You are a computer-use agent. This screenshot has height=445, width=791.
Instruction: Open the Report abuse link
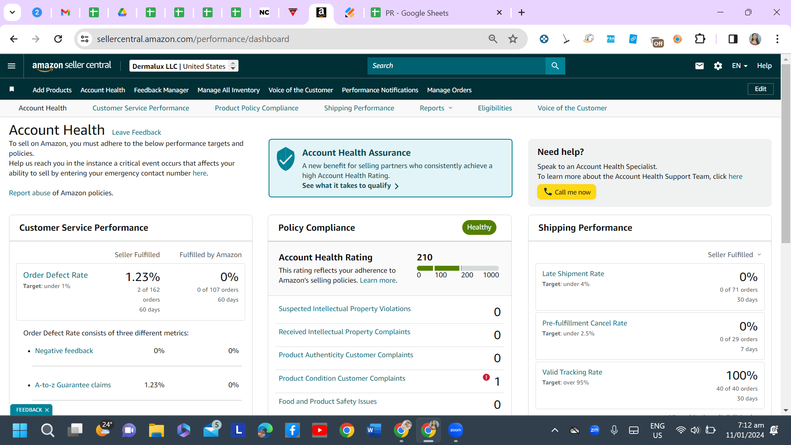coord(30,193)
